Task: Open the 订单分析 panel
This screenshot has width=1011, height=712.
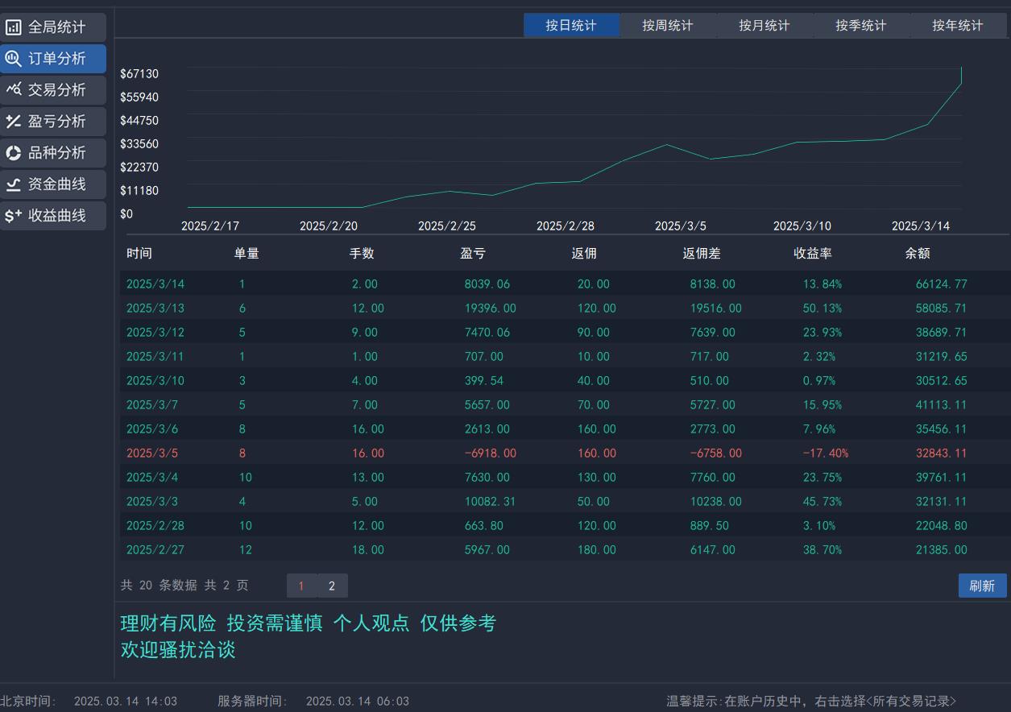Action: pos(53,58)
